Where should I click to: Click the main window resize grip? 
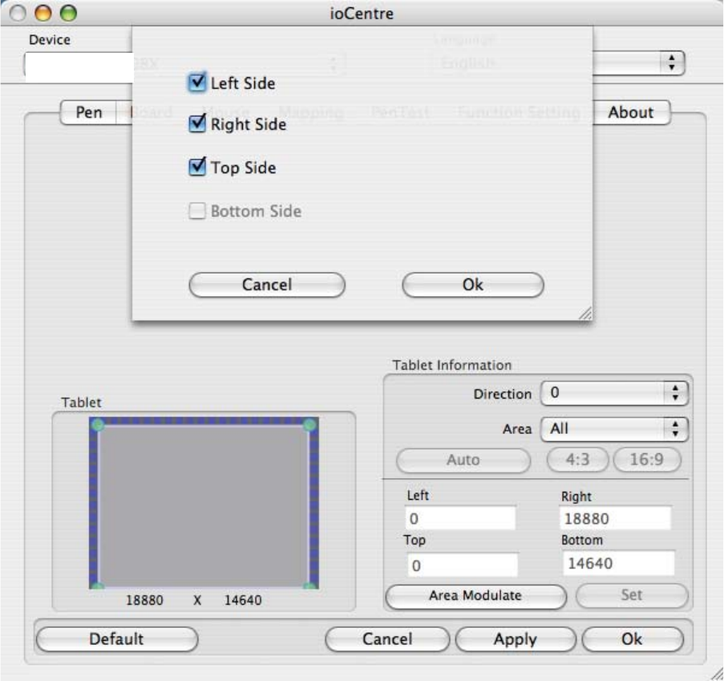[716, 674]
